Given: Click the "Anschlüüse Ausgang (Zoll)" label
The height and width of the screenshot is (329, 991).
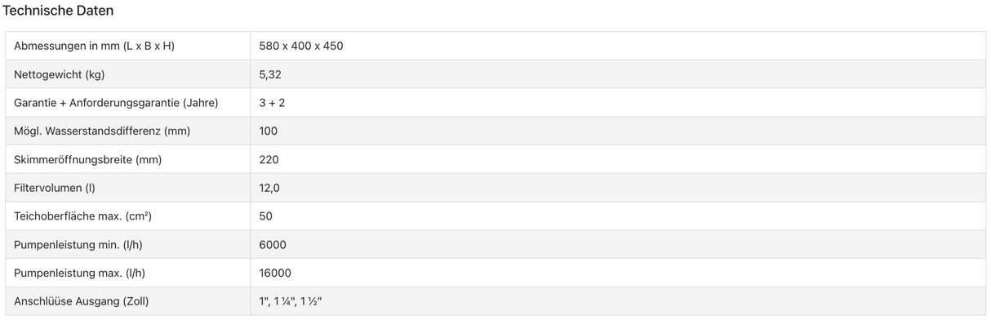Looking at the screenshot, I should 82,301.
